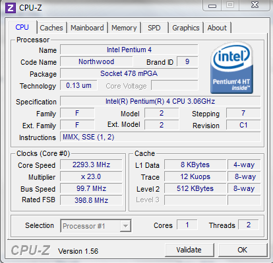Click the Technology value '0.13 um'
273x263 pixels.
[x=78, y=85]
